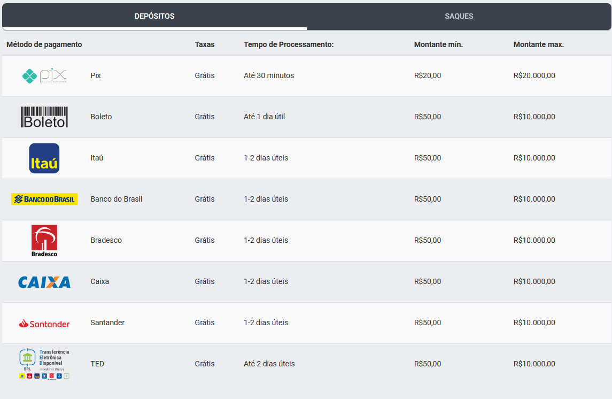Viewport: 612px width, 399px height.
Task: Open the Depósitos tab
Action: click(x=154, y=16)
